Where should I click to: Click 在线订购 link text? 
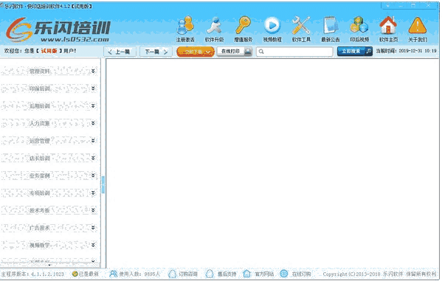[301, 274]
